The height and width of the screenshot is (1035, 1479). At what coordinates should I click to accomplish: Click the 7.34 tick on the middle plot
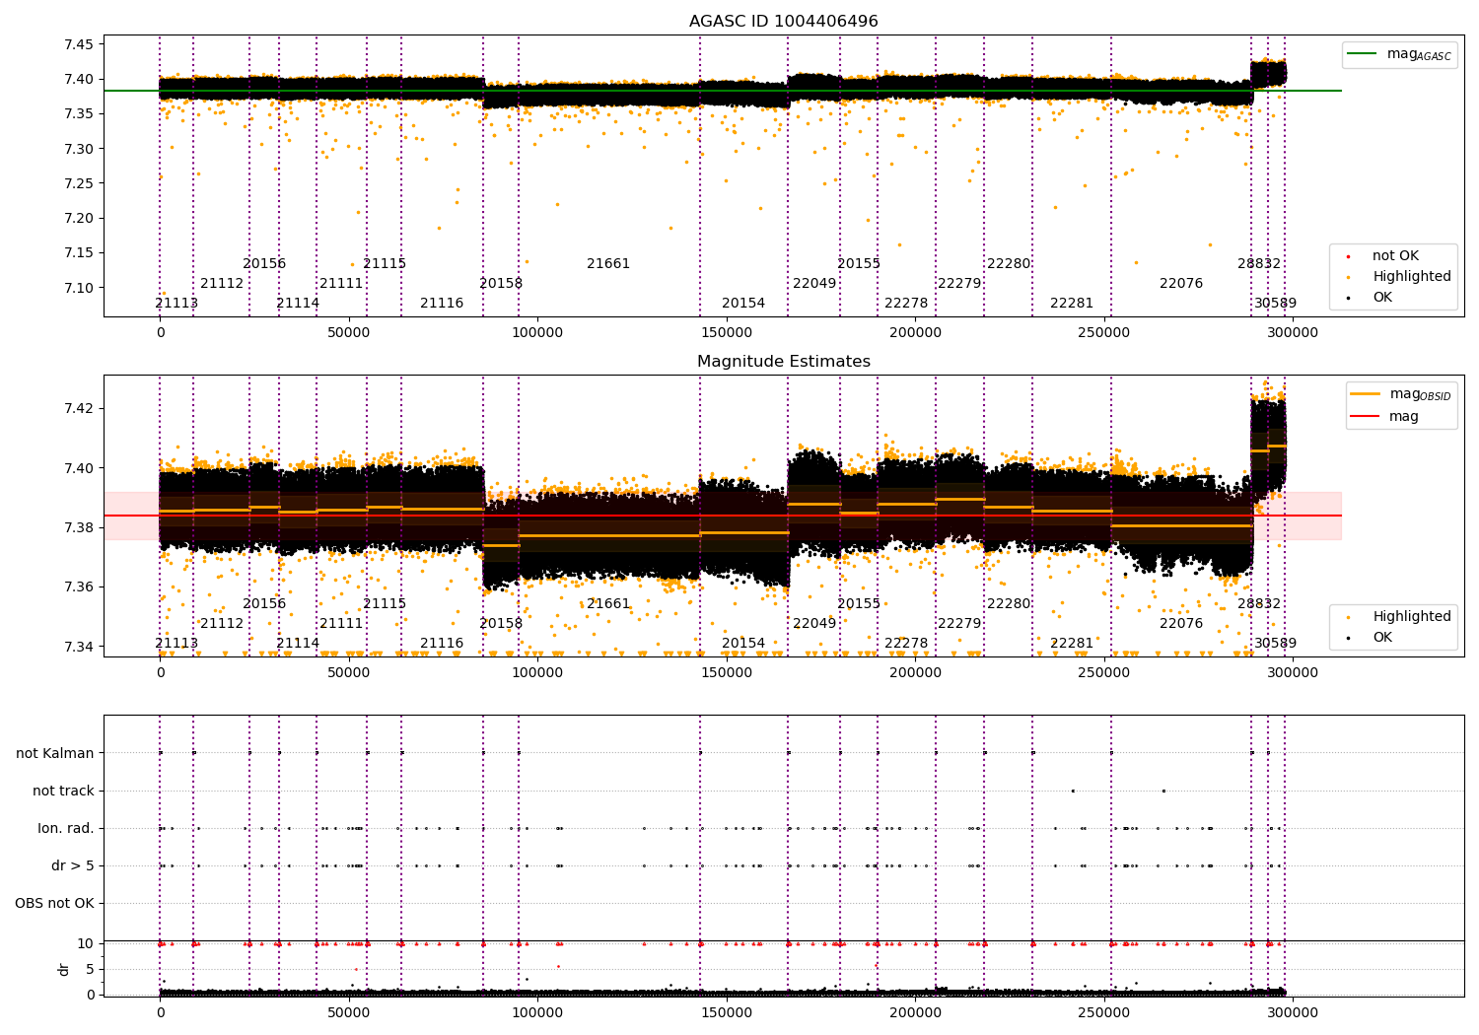pos(77,647)
